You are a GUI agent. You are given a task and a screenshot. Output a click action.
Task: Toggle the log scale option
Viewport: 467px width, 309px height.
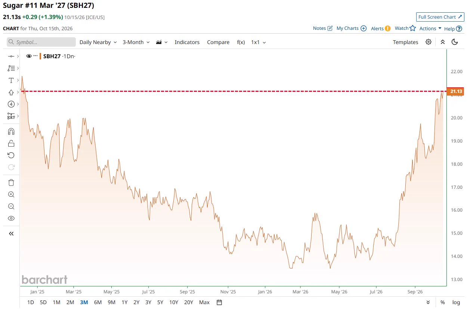click(x=456, y=302)
